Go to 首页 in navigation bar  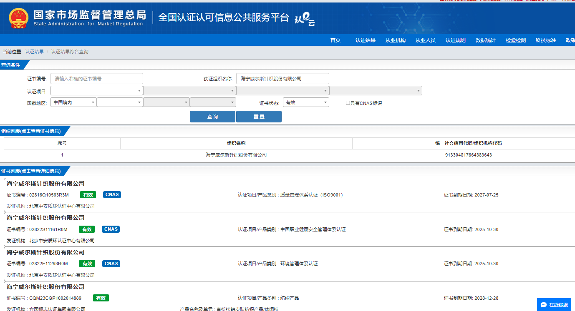coord(335,40)
